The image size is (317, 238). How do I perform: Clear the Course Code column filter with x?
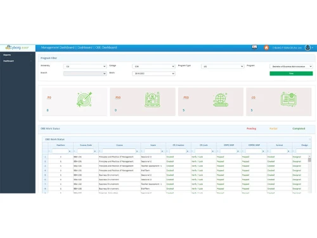tap(95, 151)
